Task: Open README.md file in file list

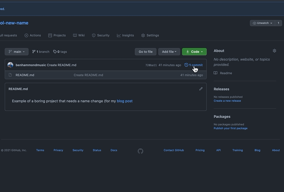Action: click(25, 75)
